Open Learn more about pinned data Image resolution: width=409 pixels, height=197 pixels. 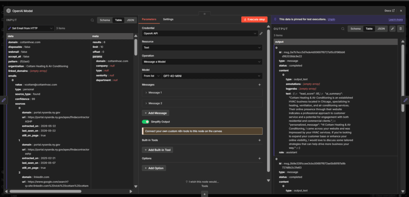click(x=395, y=20)
